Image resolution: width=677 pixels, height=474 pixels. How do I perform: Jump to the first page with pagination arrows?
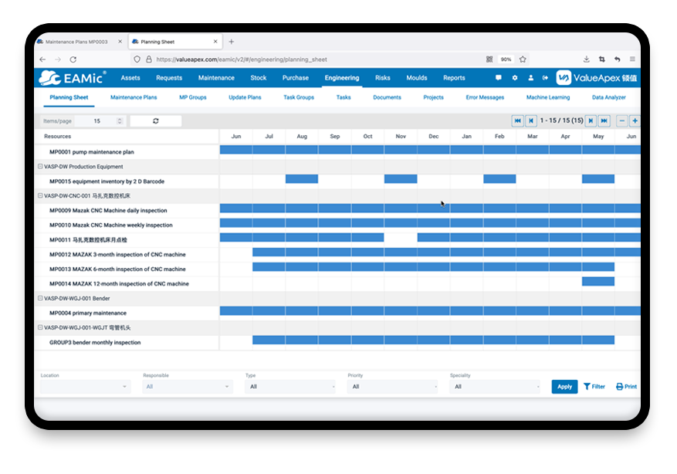pos(519,120)
